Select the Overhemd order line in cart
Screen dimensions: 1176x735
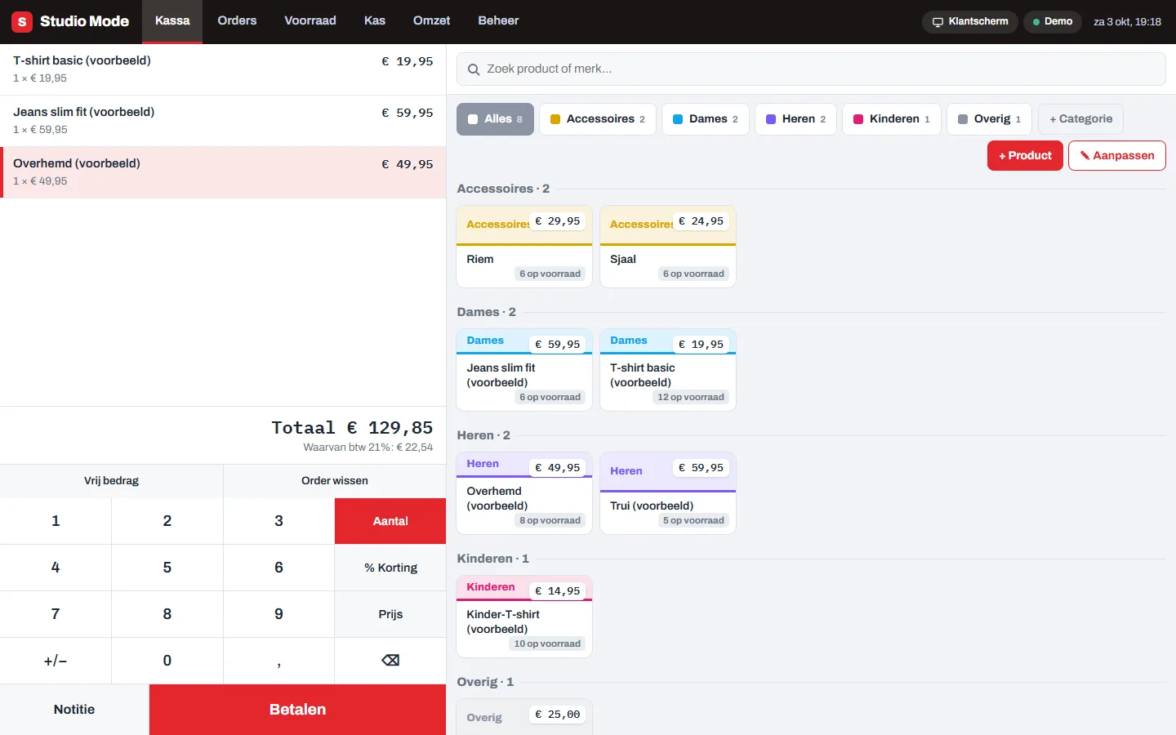223,172
